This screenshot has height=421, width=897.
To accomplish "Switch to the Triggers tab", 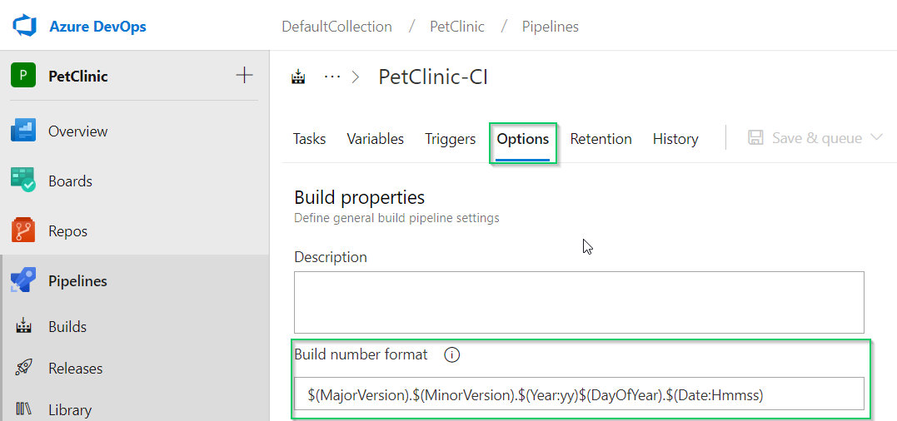I will point(450,139).
